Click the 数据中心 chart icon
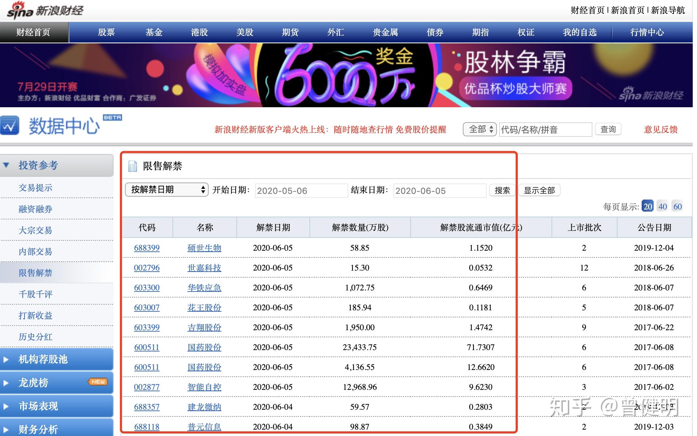Image resolution: width=697 pixels, height=436 pixels. tap(10, 125)
